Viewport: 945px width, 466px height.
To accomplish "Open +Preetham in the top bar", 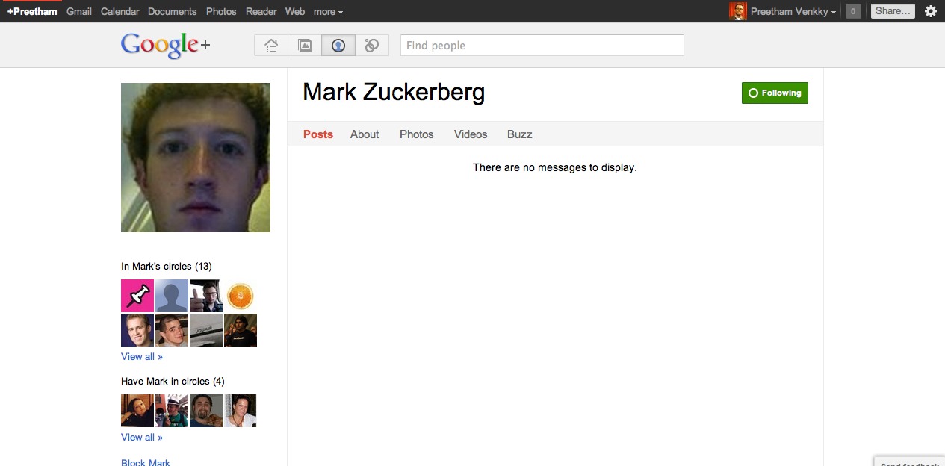I will (32, 11).
